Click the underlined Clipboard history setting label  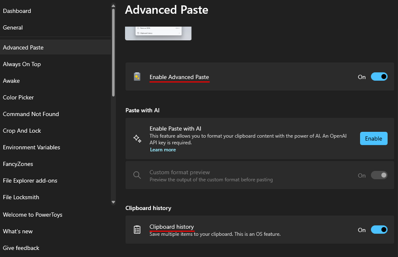(x=172, y=227)
